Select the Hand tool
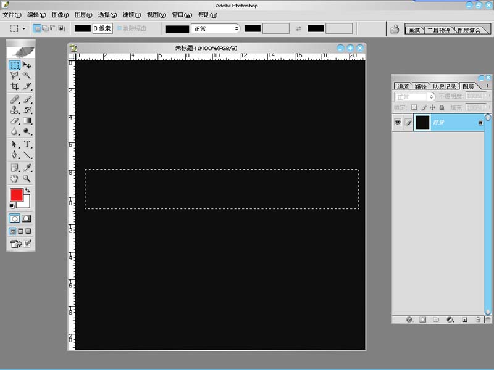Viewport: 494px width, 370px height. [14, 179]
